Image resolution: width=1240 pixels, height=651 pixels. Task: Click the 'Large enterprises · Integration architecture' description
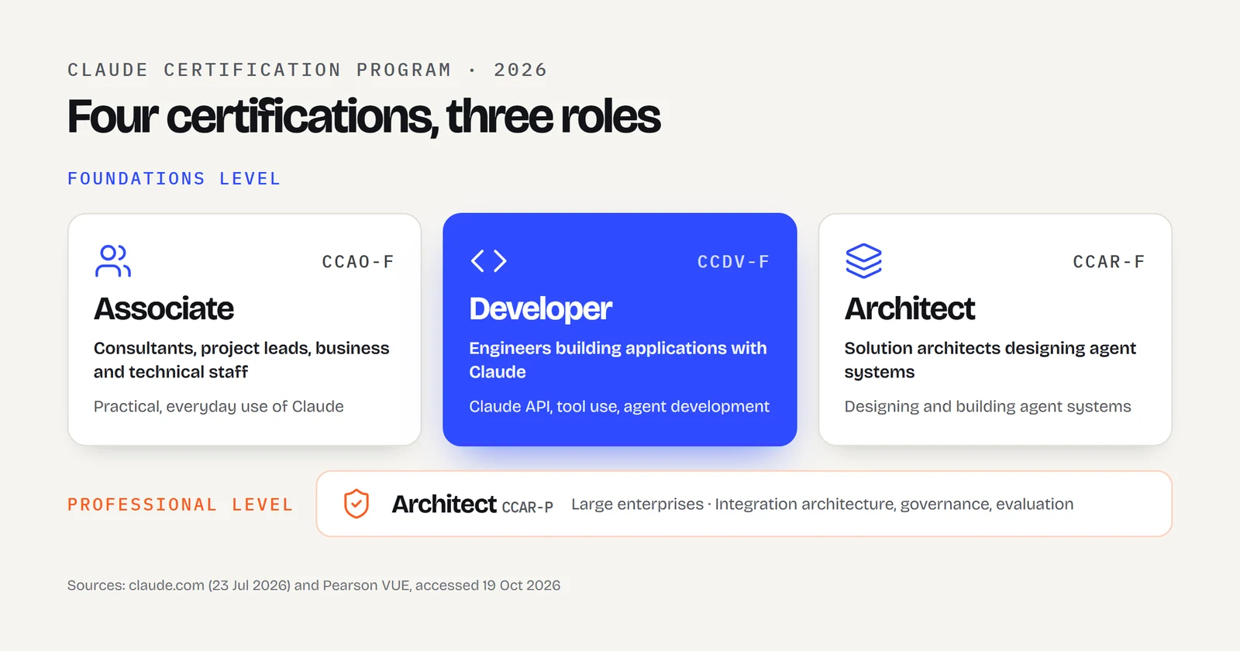(x=822, y=504)
